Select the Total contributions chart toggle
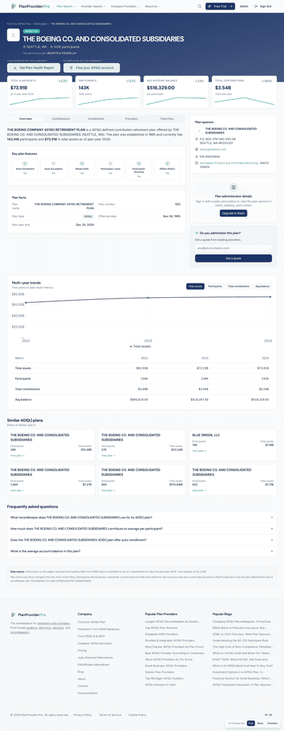The image size is (284, 731). (x=239, y=286)
